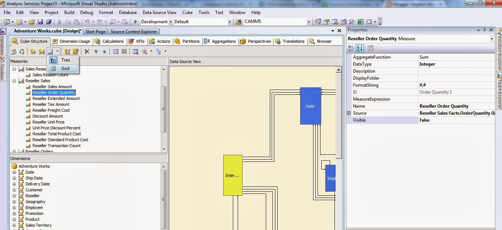The width and height of the screenshot is (502, 230).
Task: Toggle Alphabetical sort in Properties
Action: [x=360, y=48]
